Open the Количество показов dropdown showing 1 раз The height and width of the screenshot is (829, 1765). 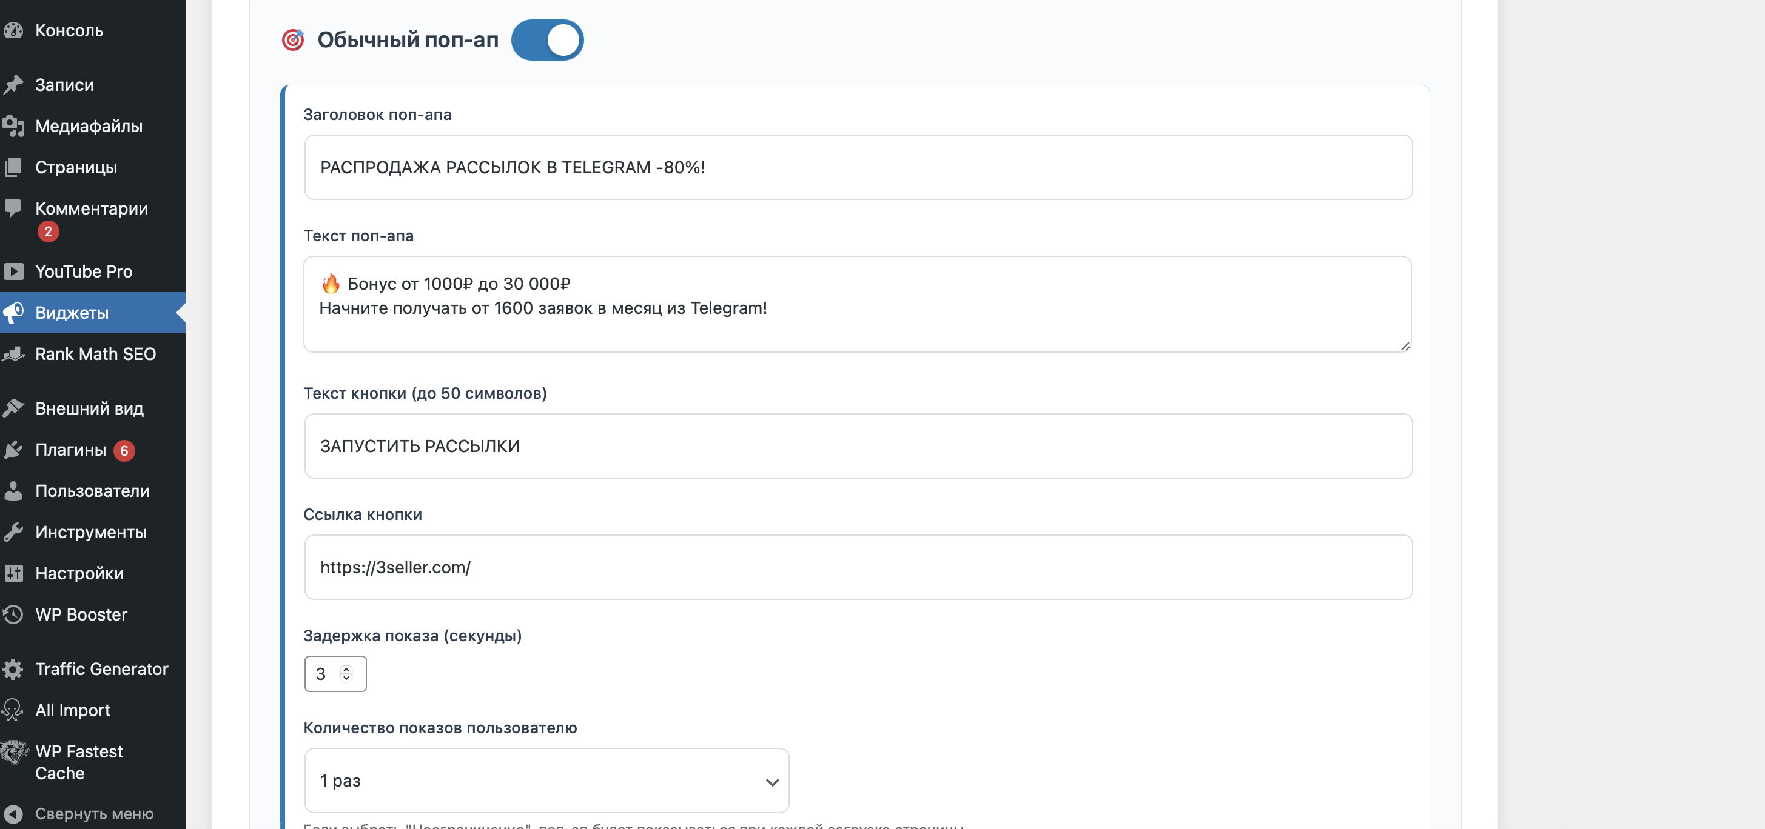tap(546, 781)
